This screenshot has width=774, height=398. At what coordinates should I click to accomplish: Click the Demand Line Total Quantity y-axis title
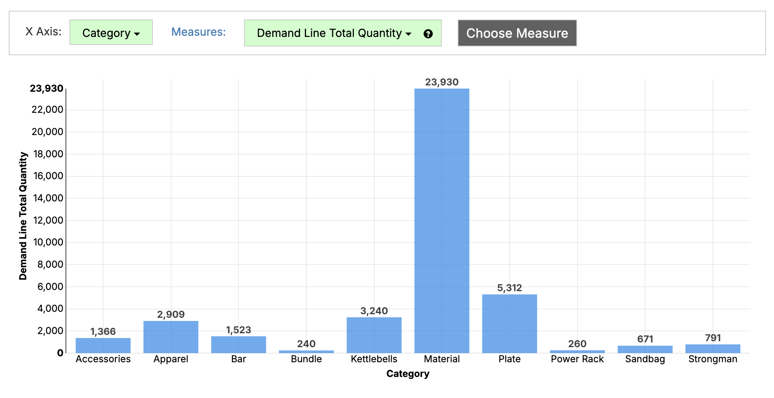[23, 216]
